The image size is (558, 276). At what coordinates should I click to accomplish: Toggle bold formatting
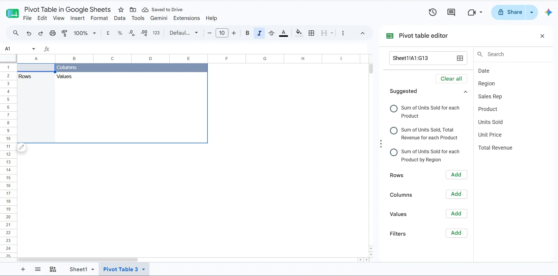(247, 33)
